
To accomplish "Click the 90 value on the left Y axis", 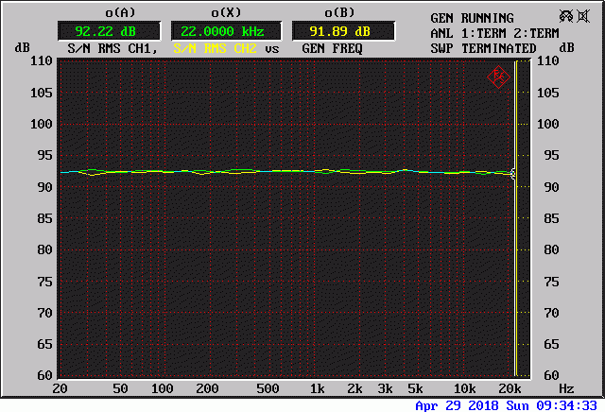I will 44,187.
